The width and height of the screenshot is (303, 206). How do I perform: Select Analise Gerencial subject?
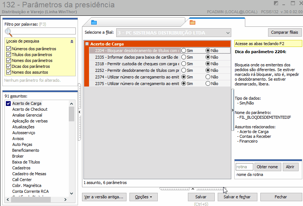[27, 115]
